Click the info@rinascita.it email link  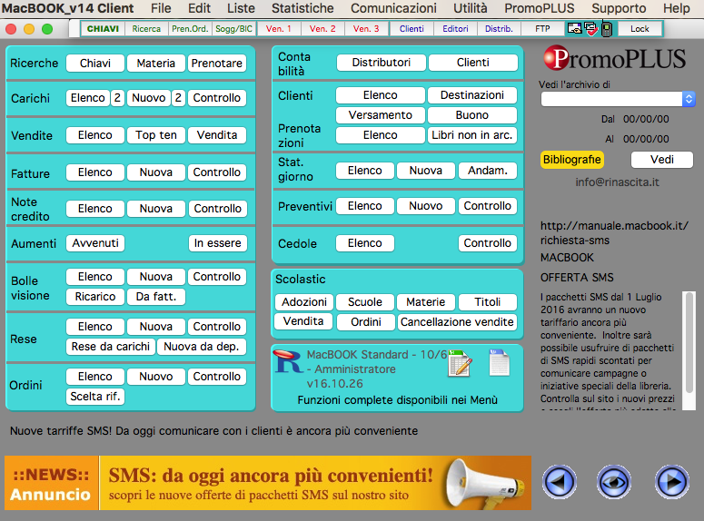(617, 182)
